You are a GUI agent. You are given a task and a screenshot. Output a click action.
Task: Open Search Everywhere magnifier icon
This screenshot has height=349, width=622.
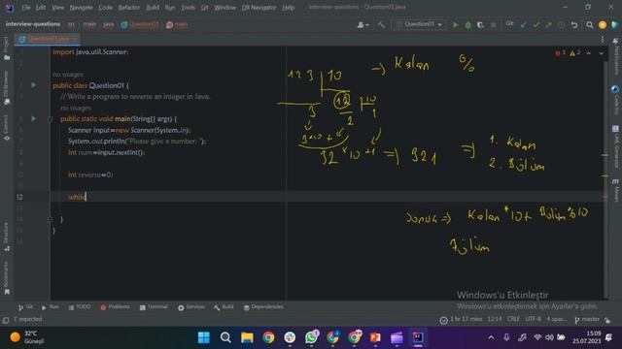pos(590,25)
